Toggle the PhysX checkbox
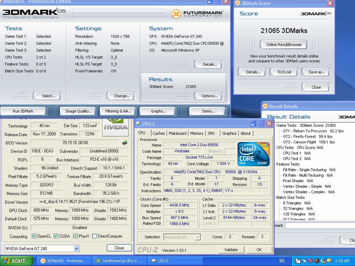 point(75,236)
